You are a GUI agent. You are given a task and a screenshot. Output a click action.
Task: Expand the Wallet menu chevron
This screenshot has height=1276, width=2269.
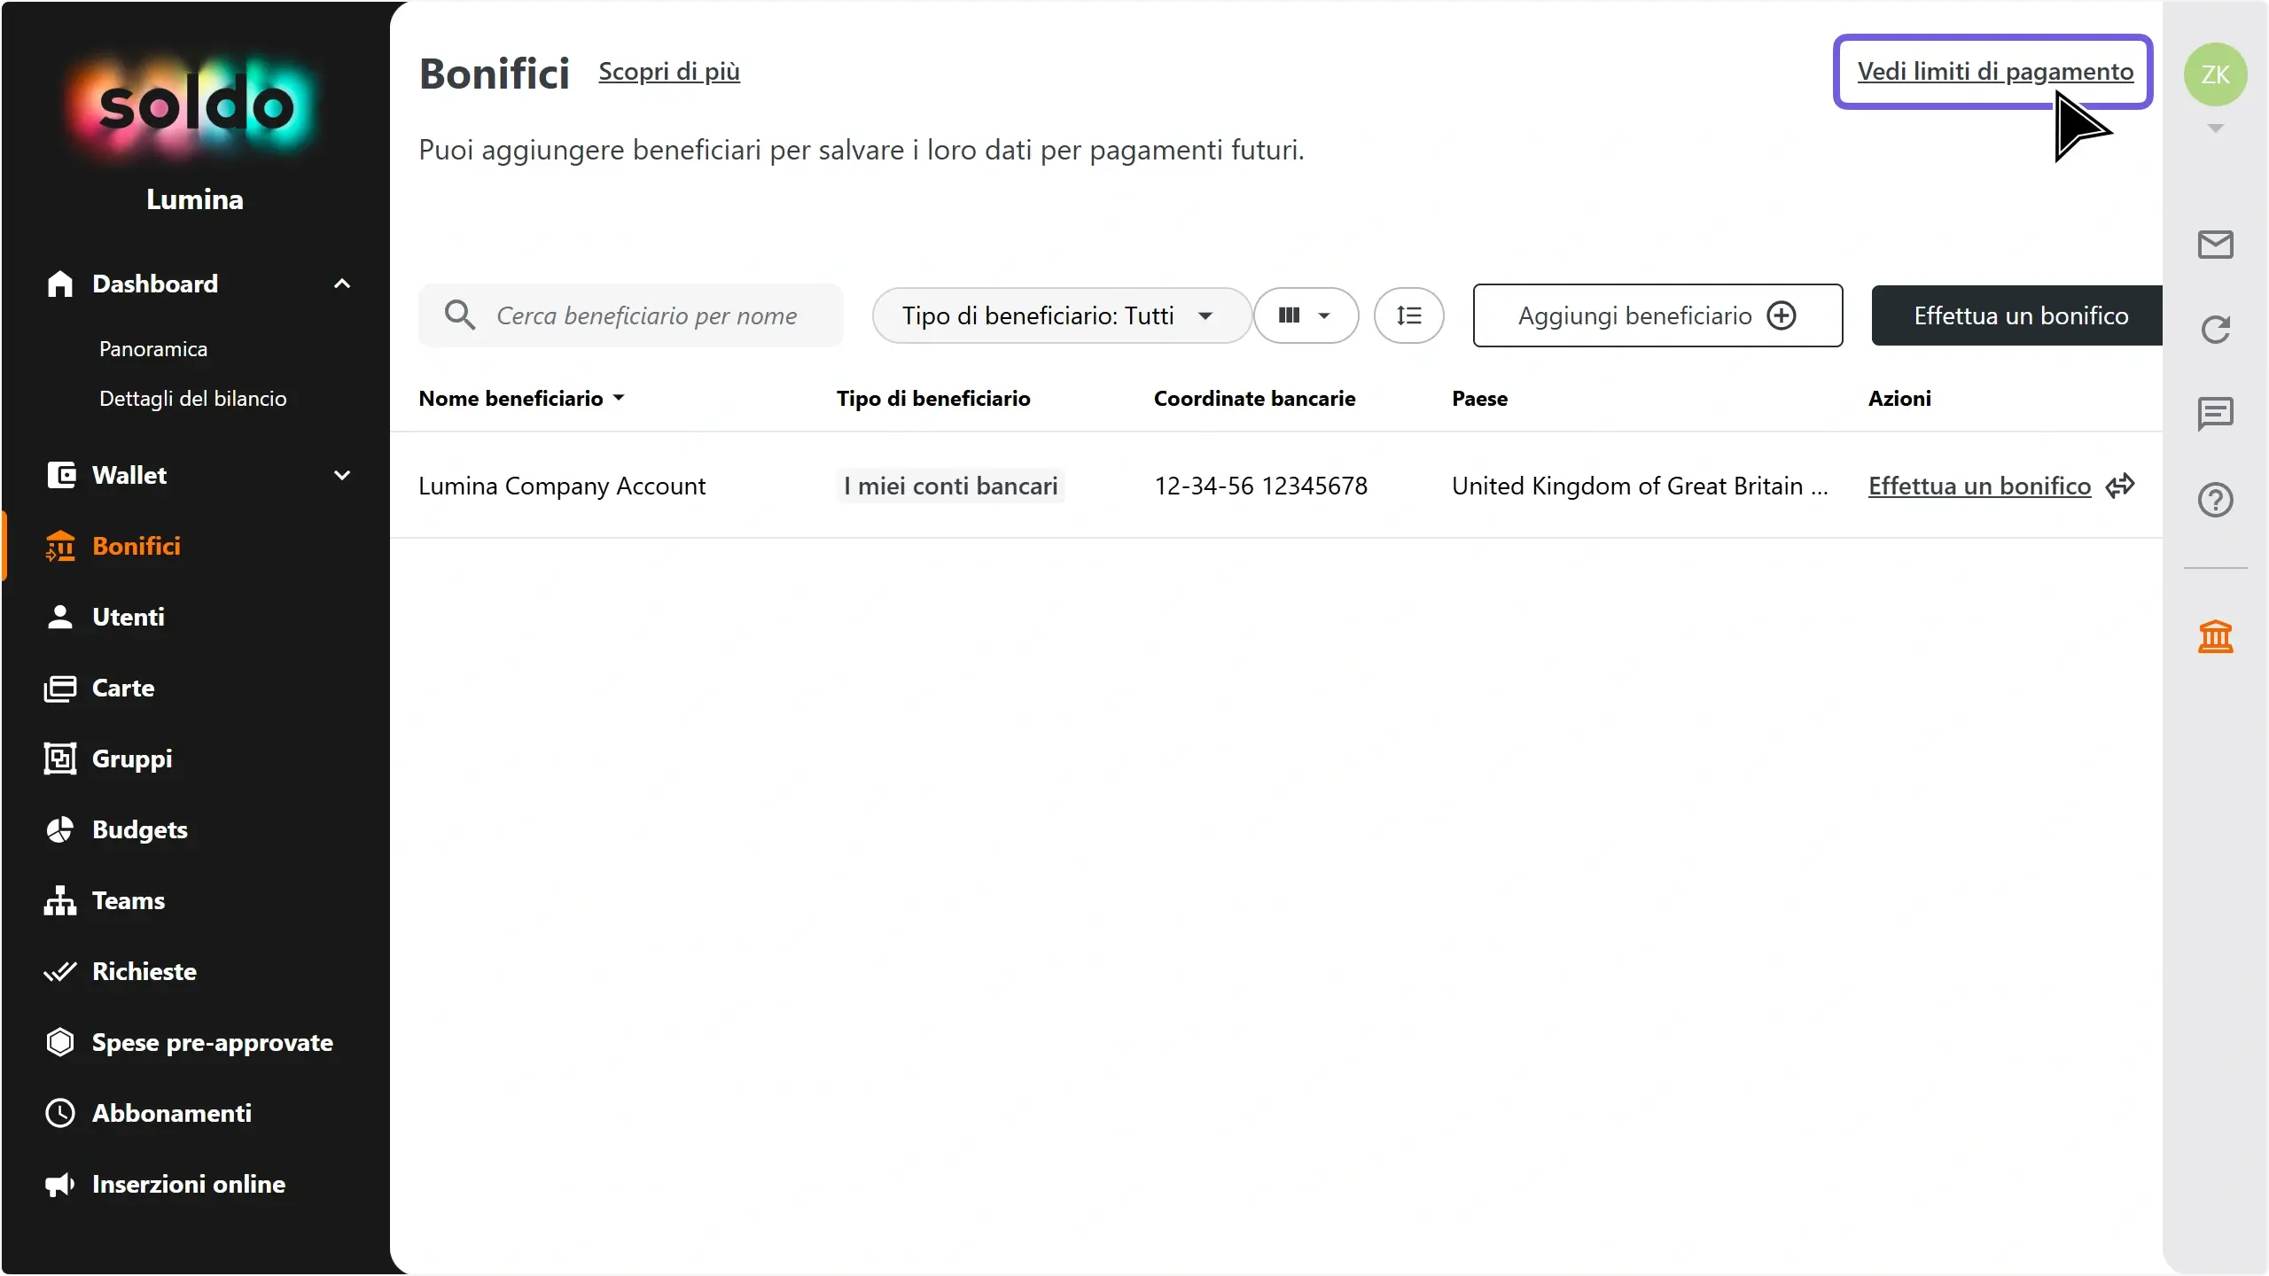(x=342, y=475)
